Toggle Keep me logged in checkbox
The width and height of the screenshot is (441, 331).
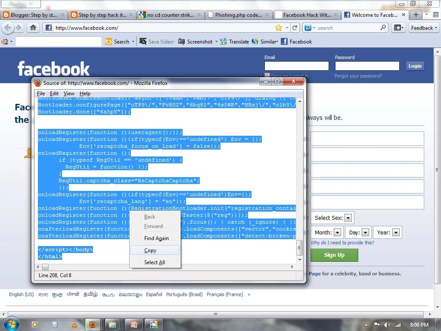coord(267,75)
